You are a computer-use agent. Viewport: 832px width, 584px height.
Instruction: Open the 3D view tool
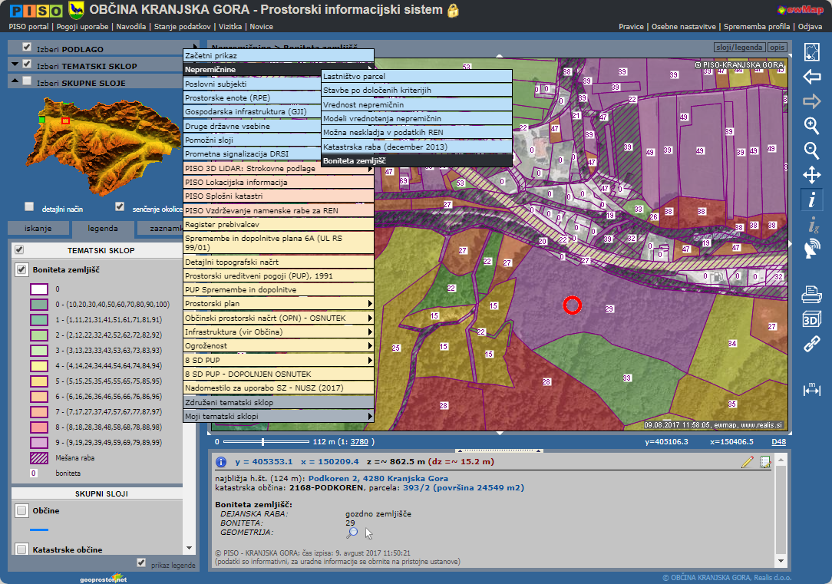[x=811, y=319]
